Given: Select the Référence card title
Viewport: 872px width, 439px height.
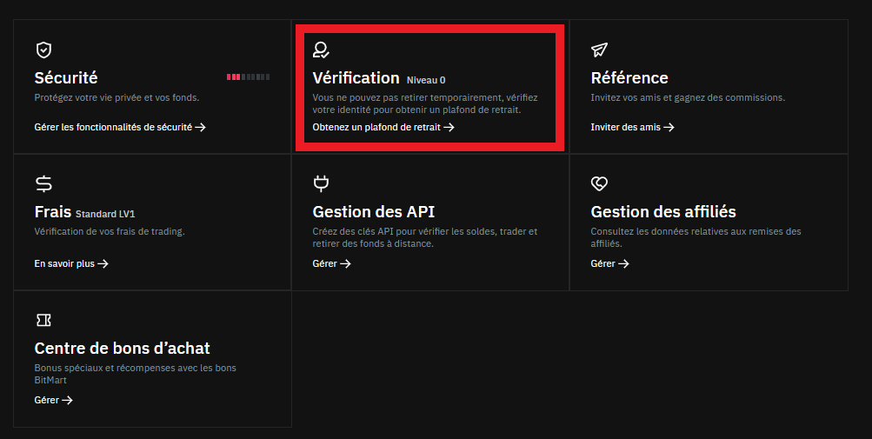Looking at the screenshot, I should pos(629,78).
